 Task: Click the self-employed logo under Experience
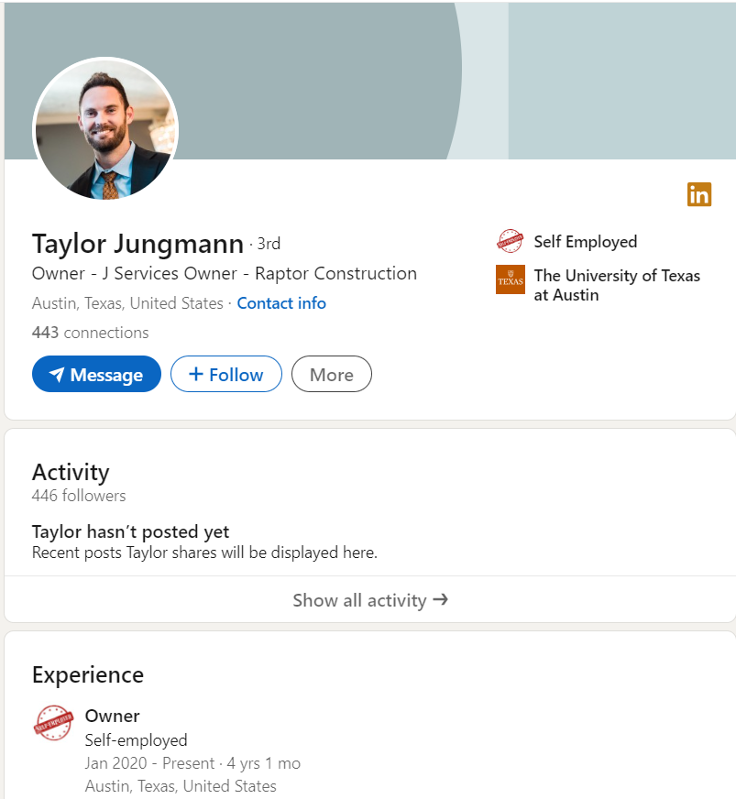(53, 724)
